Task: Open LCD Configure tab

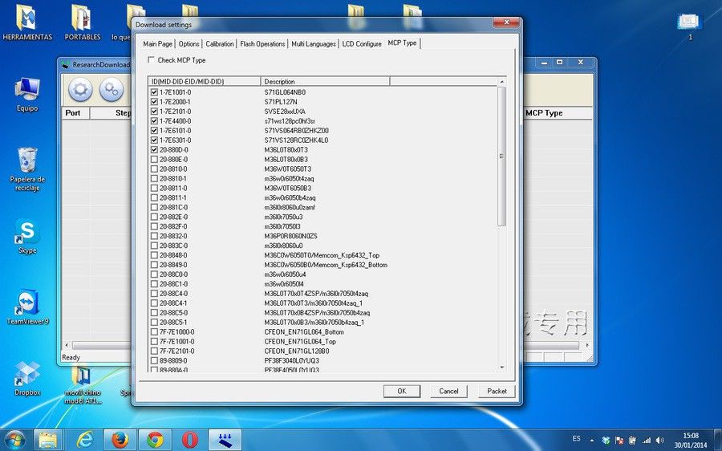Action: [x=362, y=44]
